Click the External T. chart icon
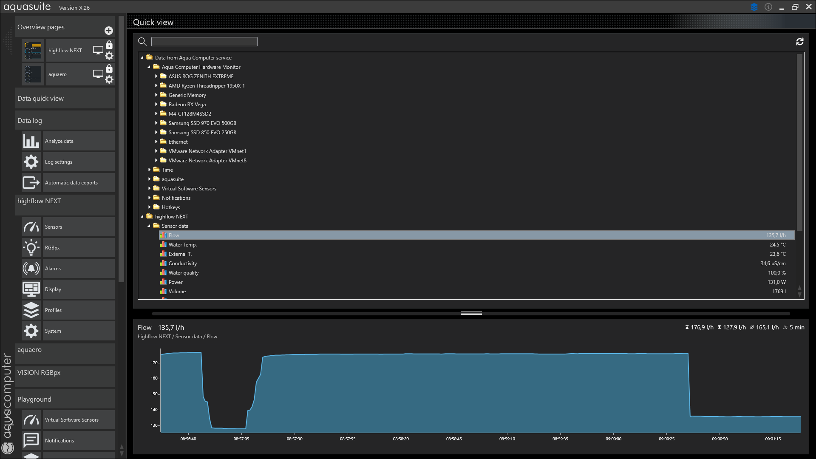 coord(163,254)
